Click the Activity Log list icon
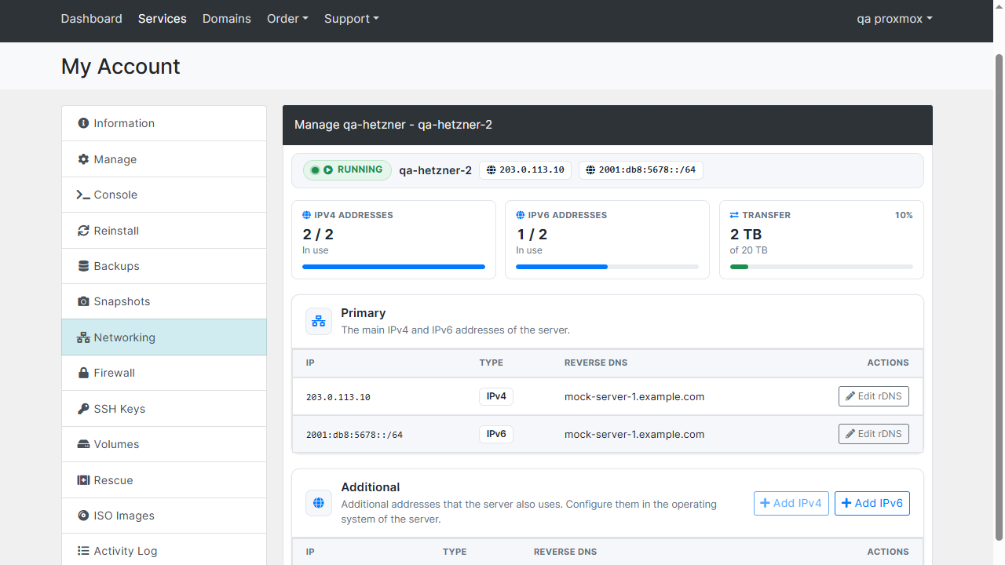The image size is (1005, 565). tap(83, 551)
